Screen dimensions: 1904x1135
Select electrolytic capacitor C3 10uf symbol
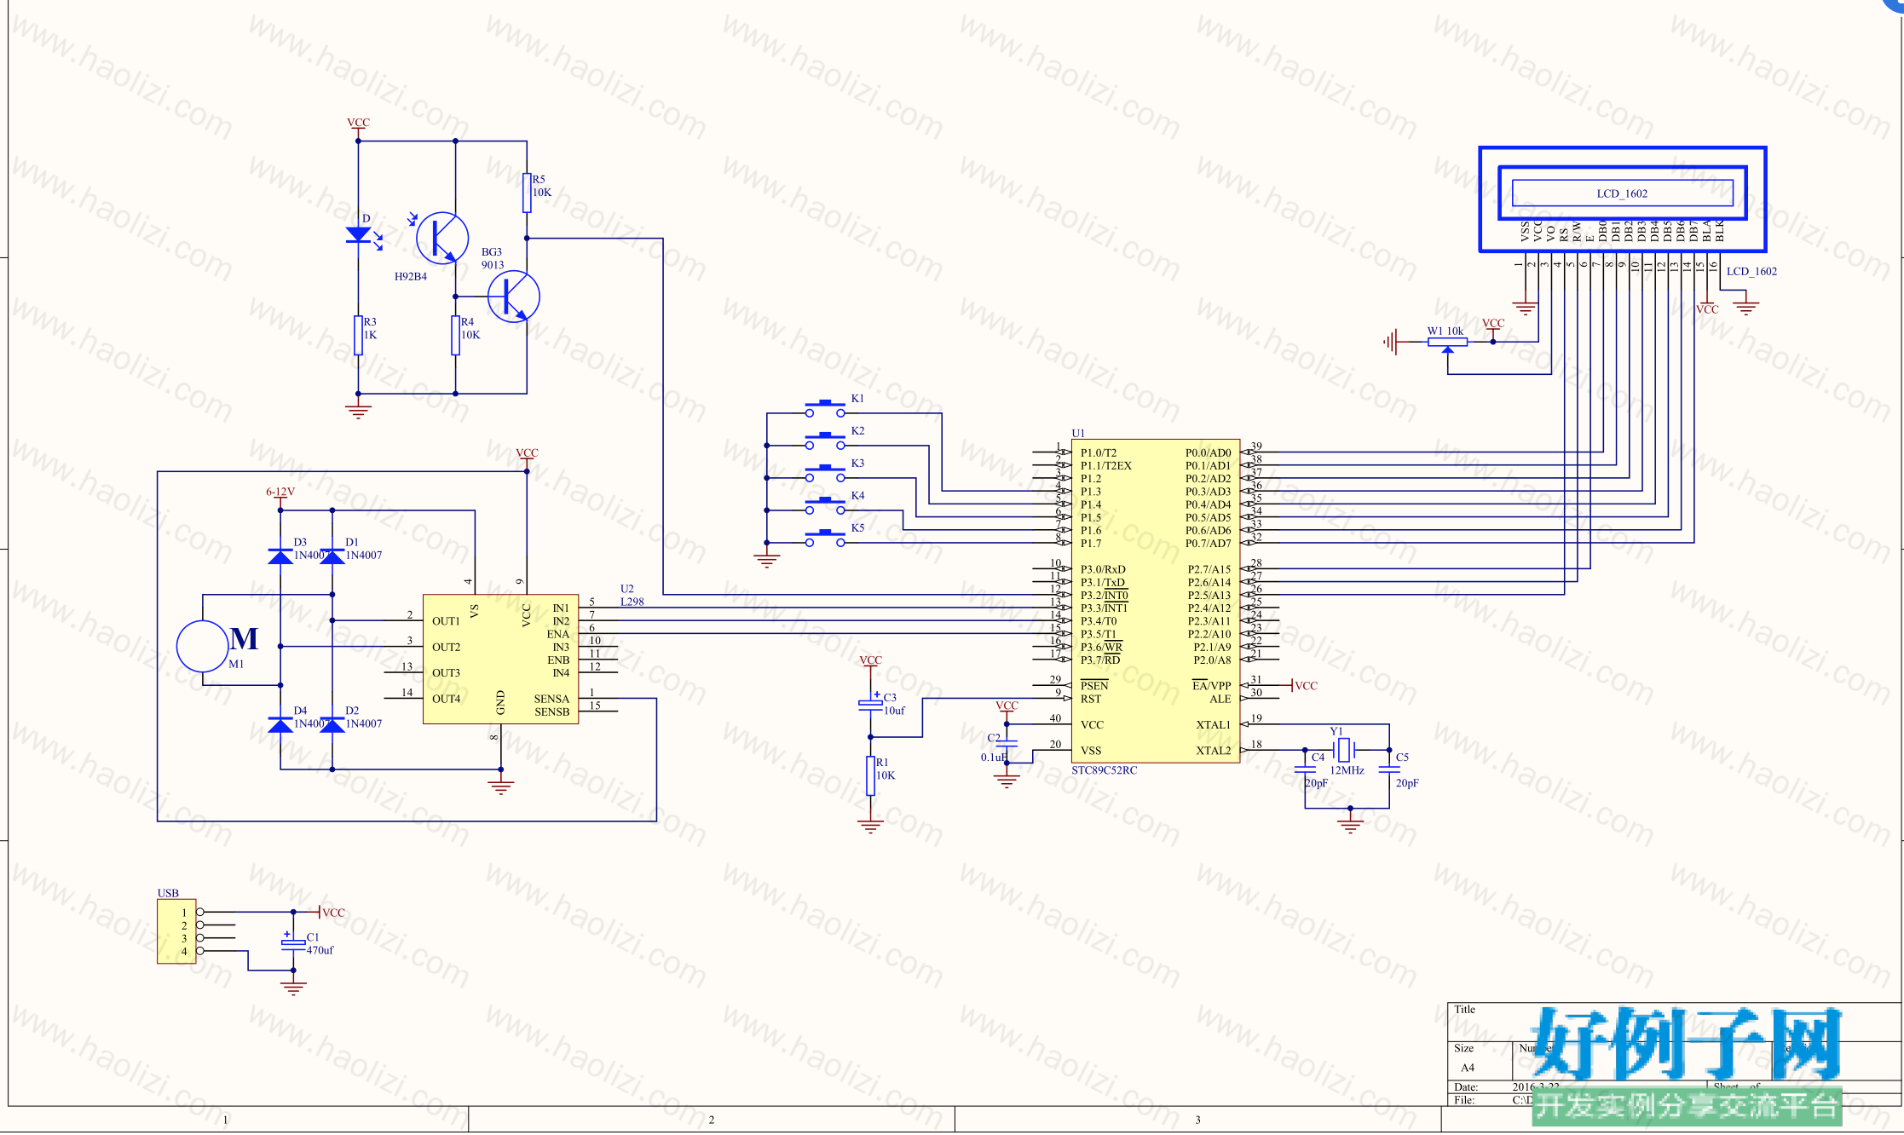pos(870,704)
